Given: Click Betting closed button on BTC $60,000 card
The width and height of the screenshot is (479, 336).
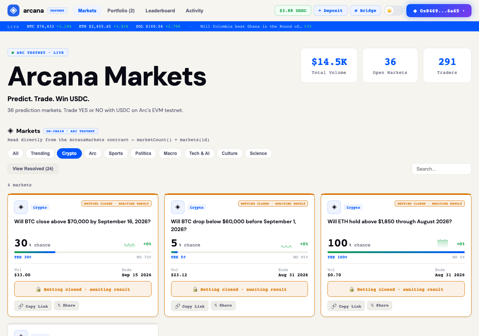Looking at the screenshot, I should pyautogui.click(x=239, y=289).
